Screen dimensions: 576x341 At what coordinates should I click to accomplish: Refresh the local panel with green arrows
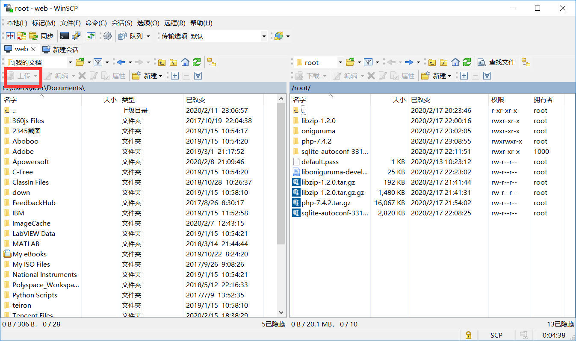pyautogui.click(x=197, y=62)
